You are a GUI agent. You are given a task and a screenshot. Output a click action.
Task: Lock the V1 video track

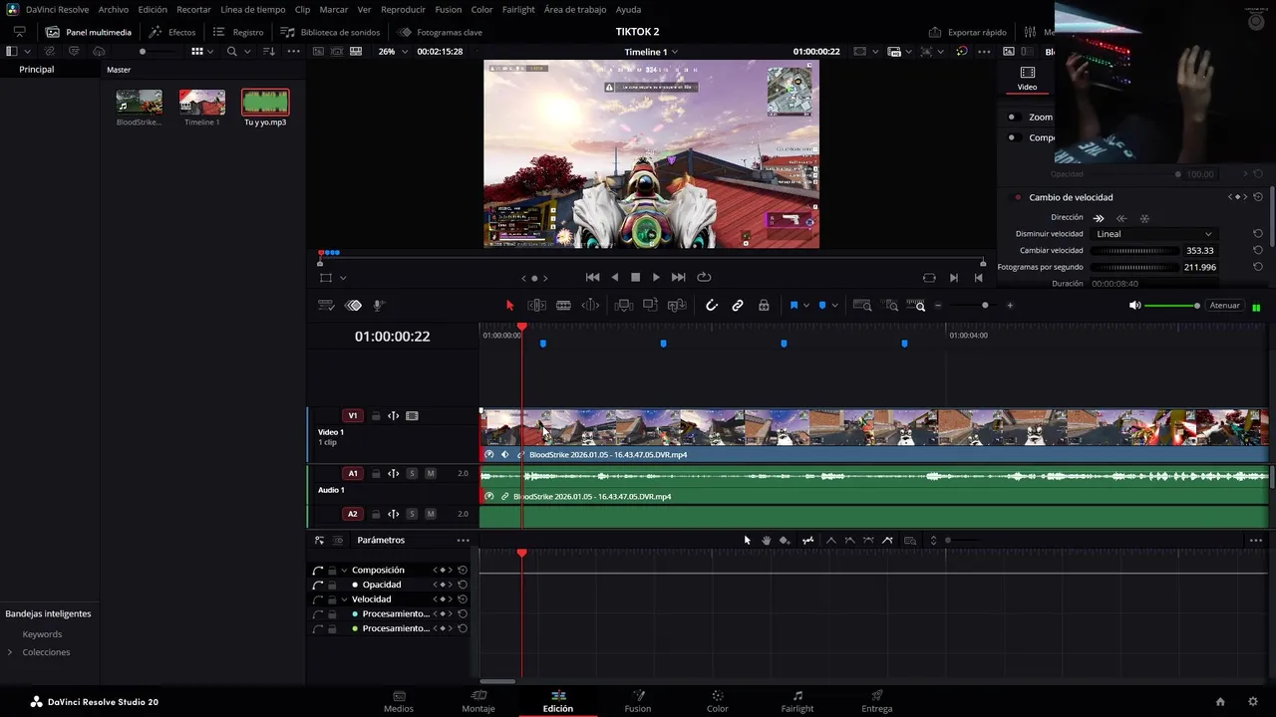[376, 416]
